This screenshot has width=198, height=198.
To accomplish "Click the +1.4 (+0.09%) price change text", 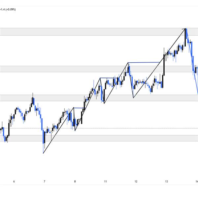I will [x=8, y=10].
